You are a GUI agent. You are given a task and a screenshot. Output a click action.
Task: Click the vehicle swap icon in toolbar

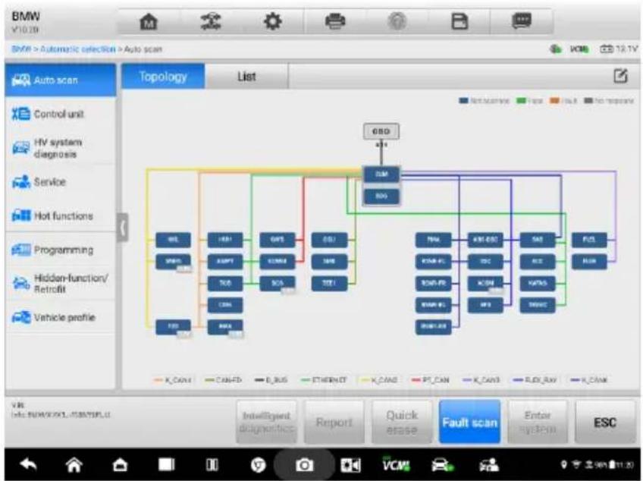(x=210, y=21)
